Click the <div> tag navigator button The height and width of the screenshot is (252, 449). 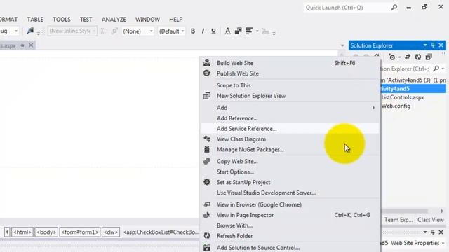tap(111, 232)
